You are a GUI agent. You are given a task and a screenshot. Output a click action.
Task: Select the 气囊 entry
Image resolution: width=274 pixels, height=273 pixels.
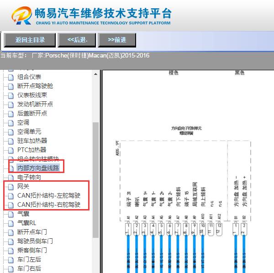(x=23, y=214)
